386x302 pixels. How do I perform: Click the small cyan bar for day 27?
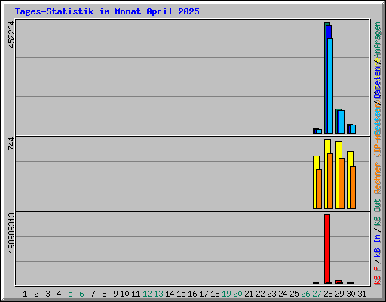tap(319, 131)
